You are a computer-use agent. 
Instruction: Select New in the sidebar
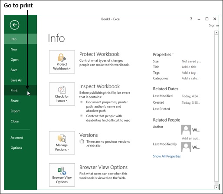[20, 49]
